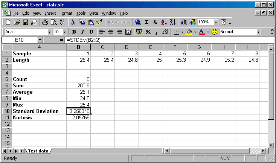Click the Save icon in toolbar

click(x=26, y=22)
